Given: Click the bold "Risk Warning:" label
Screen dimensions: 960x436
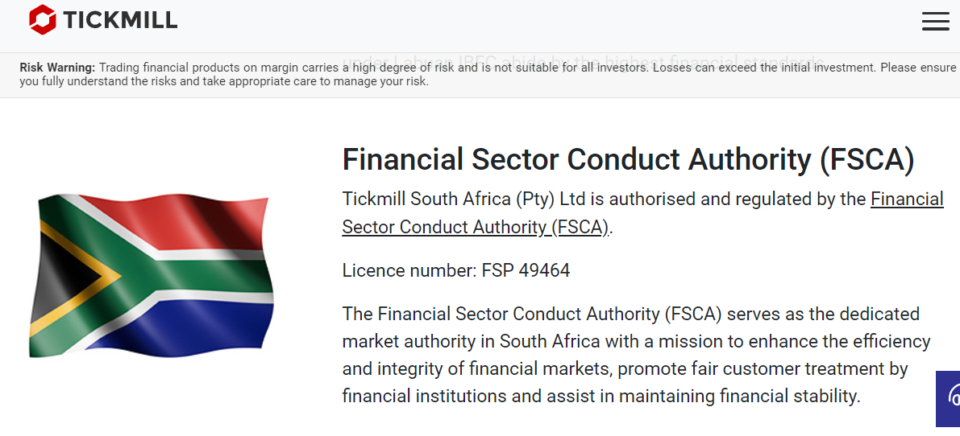Looking at the screenshot, I should point(57,68).
